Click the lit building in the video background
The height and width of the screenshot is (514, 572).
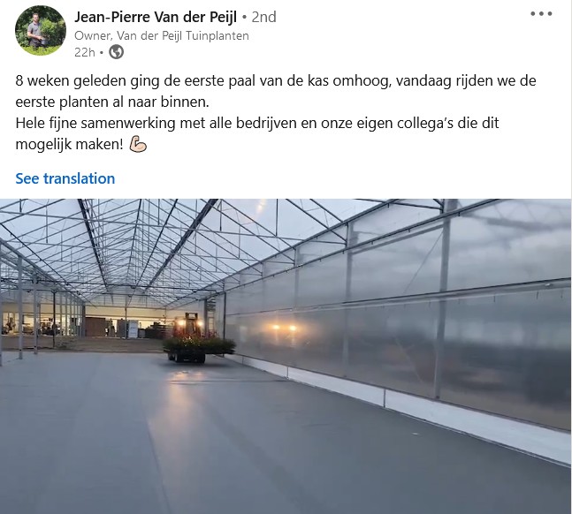pos(84,321)
